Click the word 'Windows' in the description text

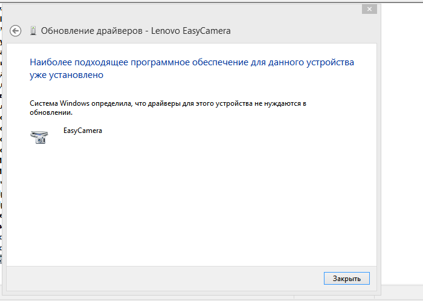pyautogui.click(x=74, y=103)
